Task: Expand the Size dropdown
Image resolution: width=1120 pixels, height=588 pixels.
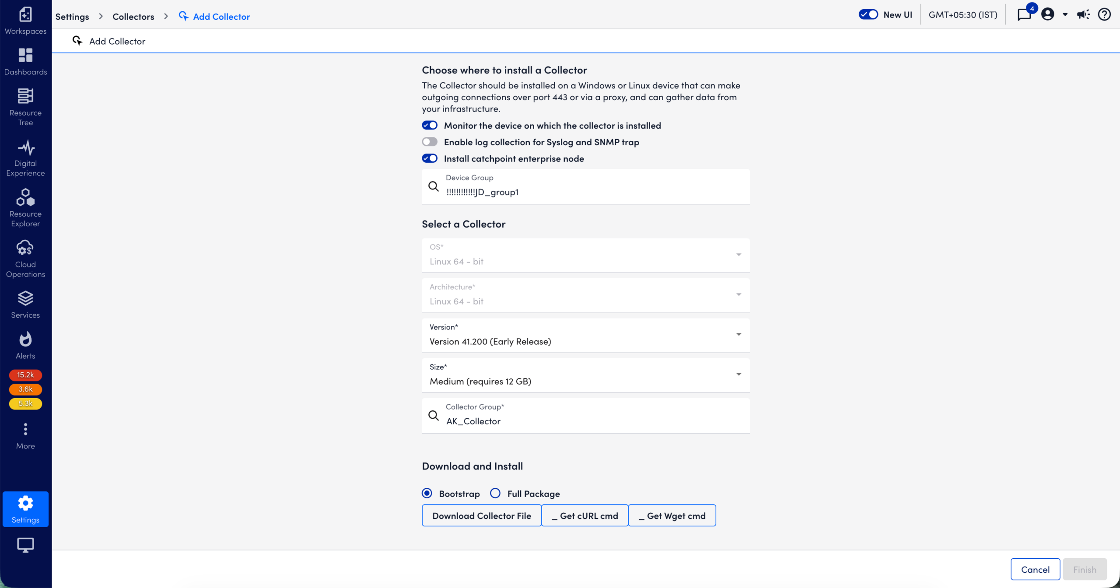Action: [586, 375]
